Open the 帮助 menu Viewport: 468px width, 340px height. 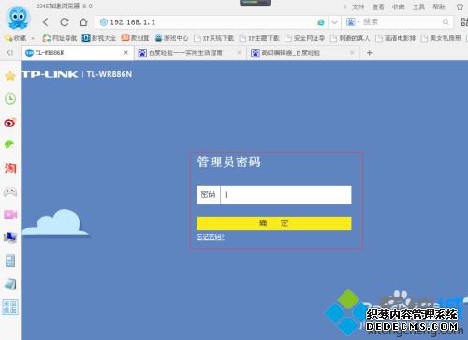[x=439, y=7]
